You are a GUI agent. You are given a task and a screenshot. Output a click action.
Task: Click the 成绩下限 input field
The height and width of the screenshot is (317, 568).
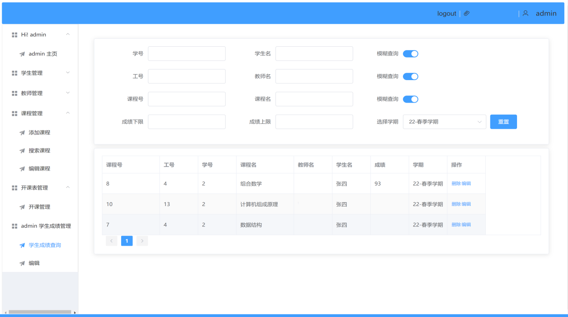click(x=187, y=122)
